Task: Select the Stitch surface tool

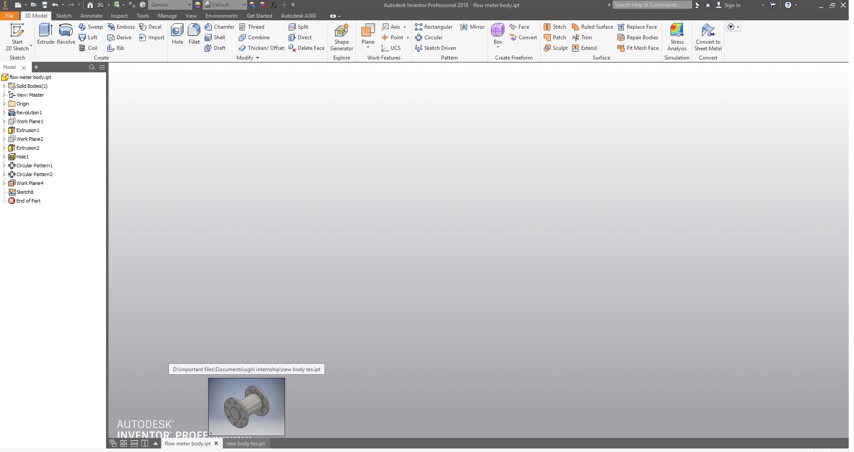Action: click(555, 26)
